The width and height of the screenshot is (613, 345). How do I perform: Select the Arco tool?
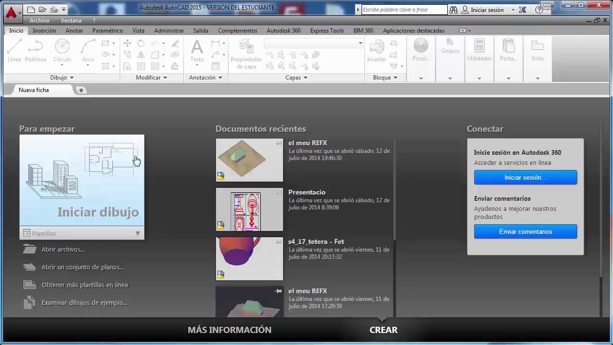click(x=88, y=52)
